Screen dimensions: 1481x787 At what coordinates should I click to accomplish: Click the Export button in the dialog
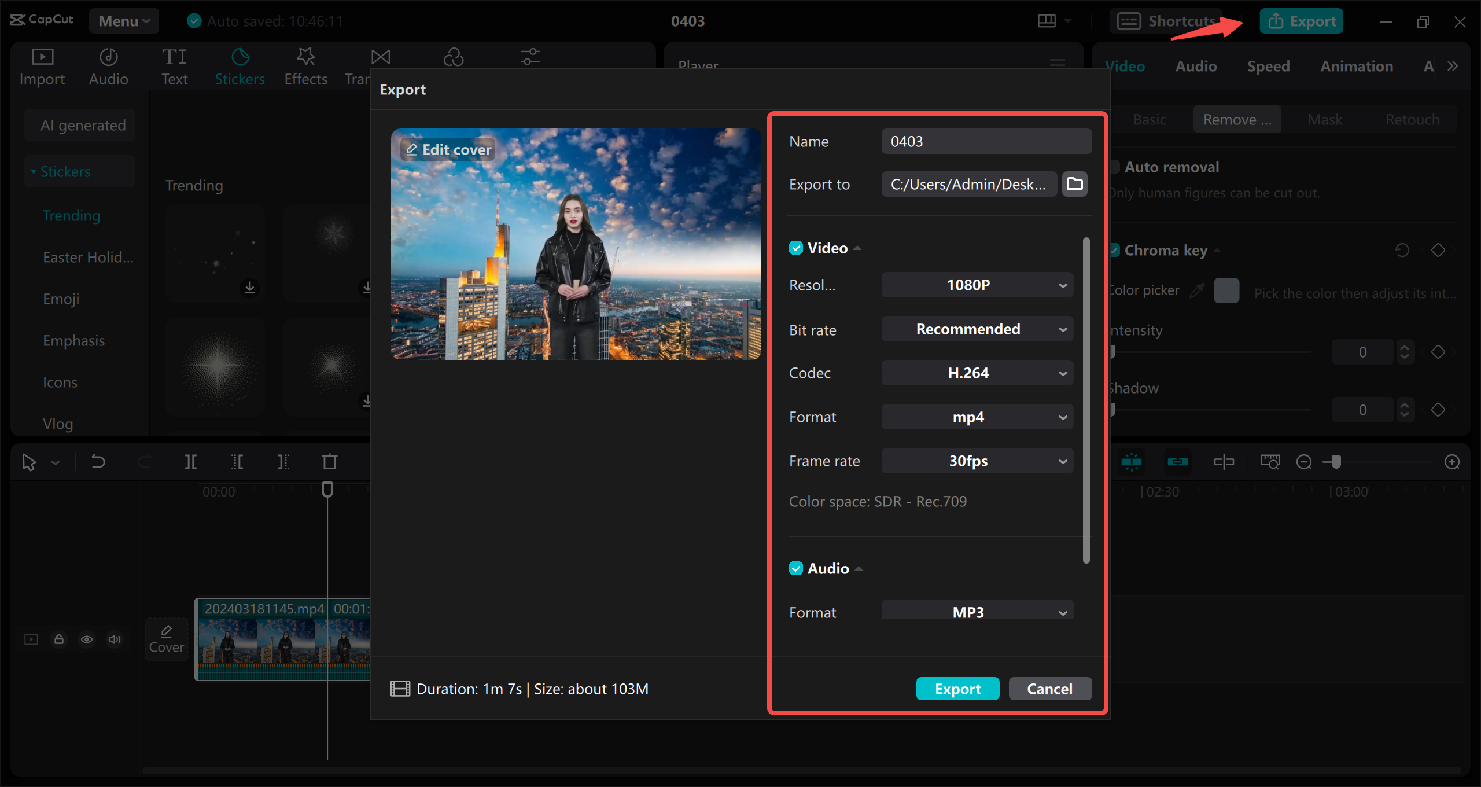pyautogui.click(x=957, y=688)
